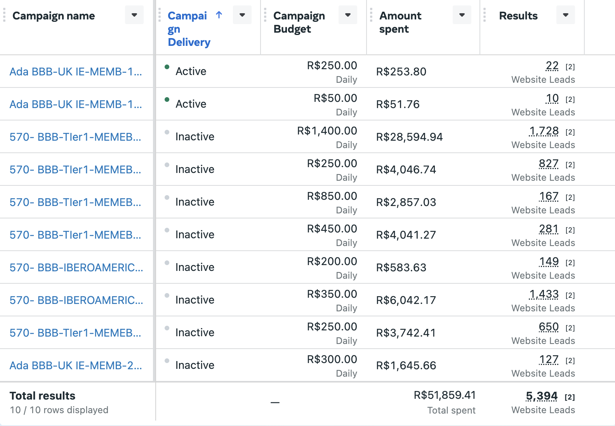This screenshot has width=615, height=426.
Task: Open the Campaign Delivery column dropdown arrow
Action: click(242, 15)
